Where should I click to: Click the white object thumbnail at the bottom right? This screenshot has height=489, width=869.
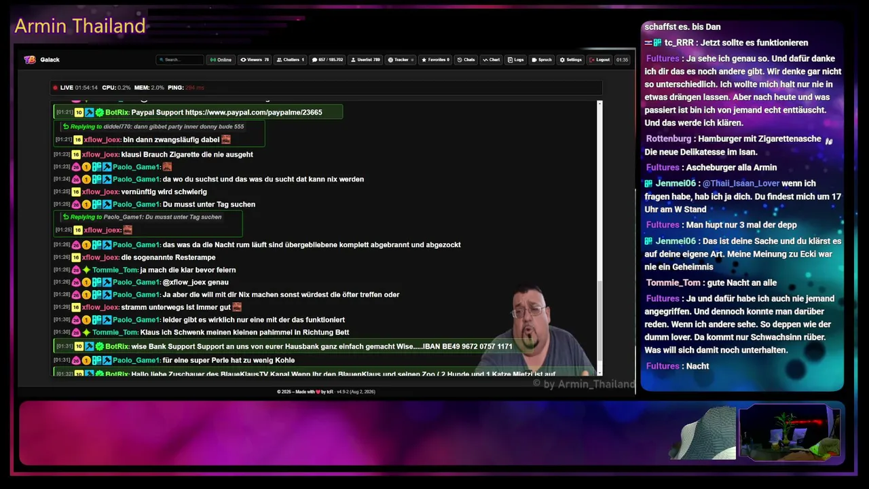pyautogui.click(x=702, y=433)
